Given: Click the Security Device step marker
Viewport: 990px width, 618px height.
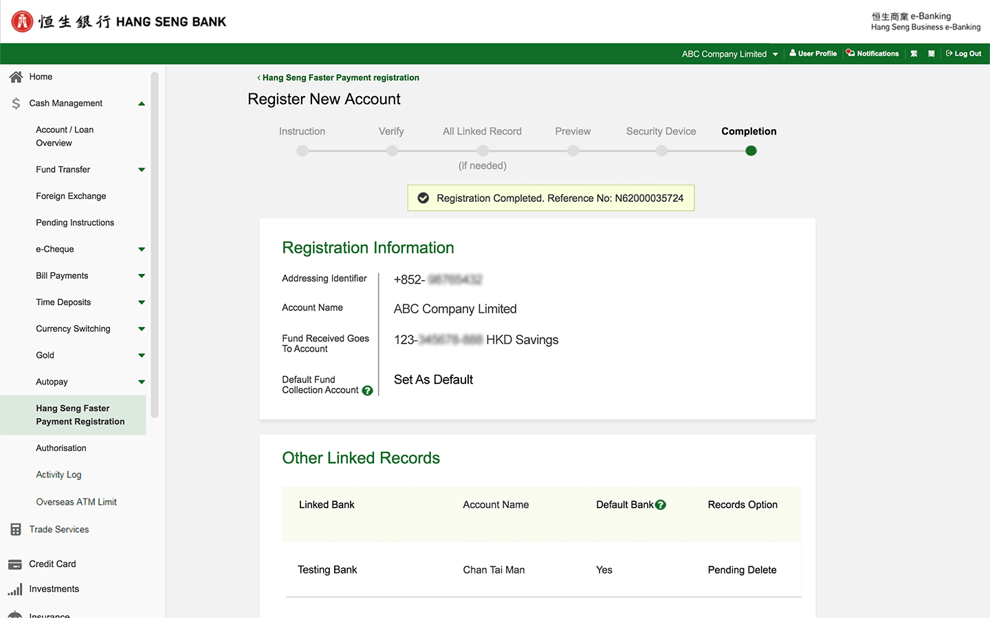Looking at the screenshot, I should click(661, 150).
